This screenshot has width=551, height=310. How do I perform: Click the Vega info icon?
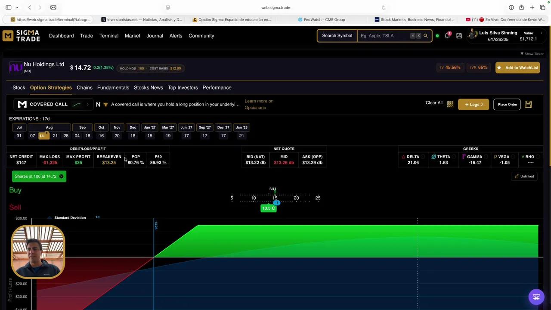click(x=513, y=157)
